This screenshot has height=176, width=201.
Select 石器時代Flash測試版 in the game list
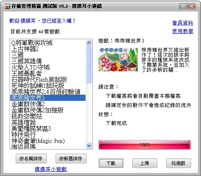click(48, 79)
